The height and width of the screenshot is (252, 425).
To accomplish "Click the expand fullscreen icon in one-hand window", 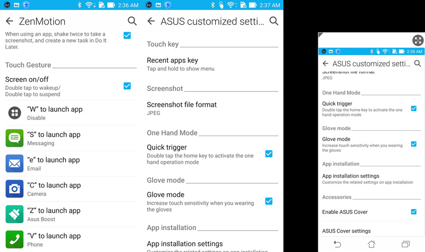I will coord(418,40).
